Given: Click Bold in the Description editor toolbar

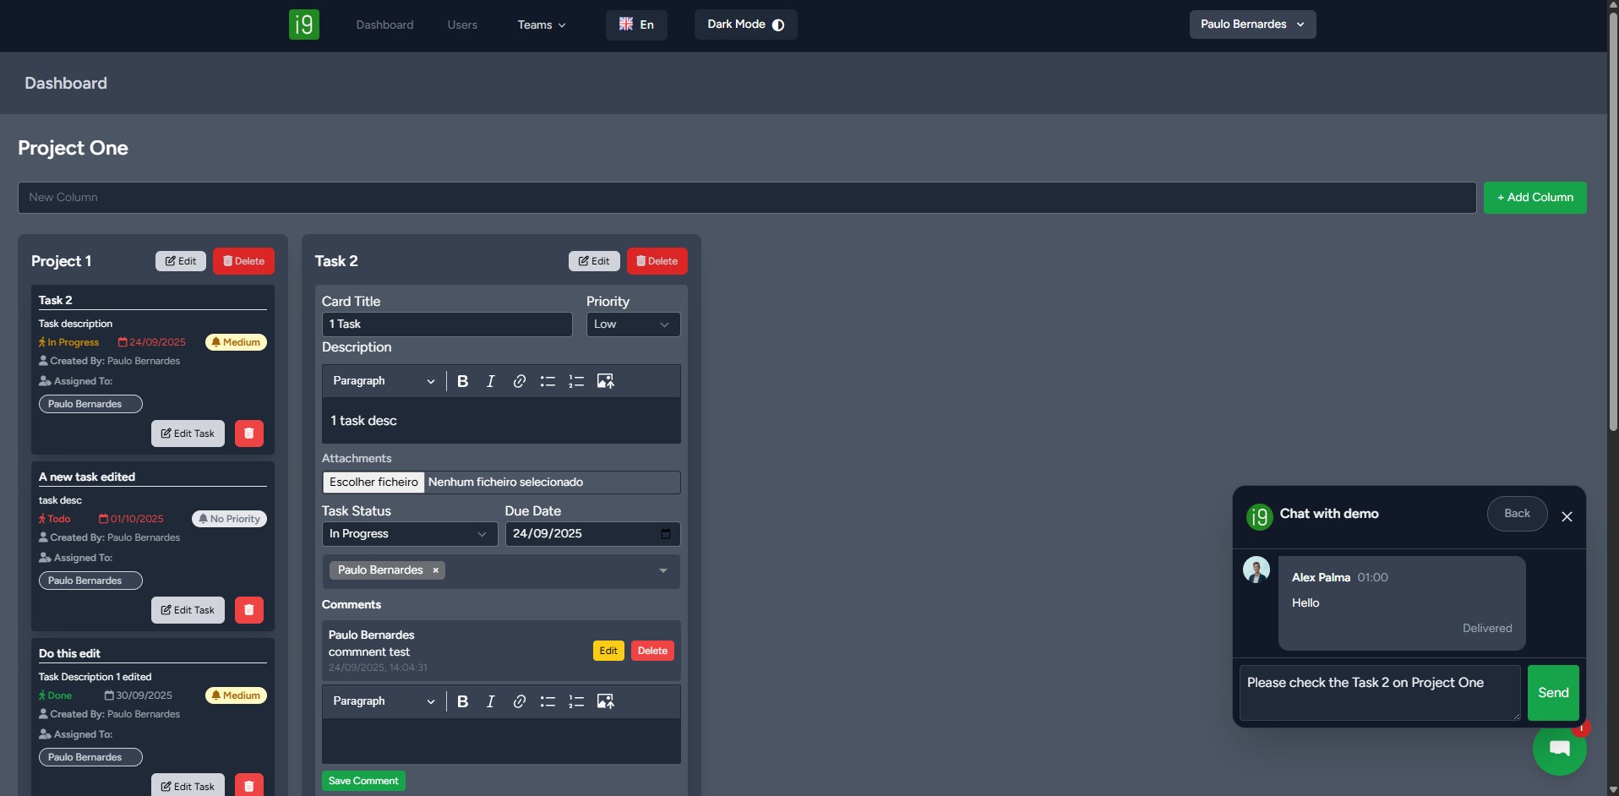Looking at the screenshot, I should (462, 381).
